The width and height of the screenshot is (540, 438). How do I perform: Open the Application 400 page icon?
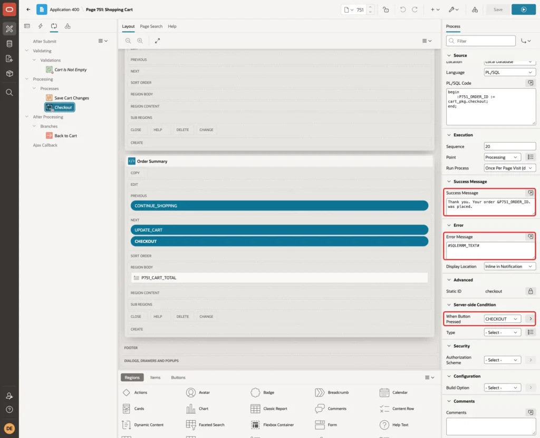click(x=42, y=9)
